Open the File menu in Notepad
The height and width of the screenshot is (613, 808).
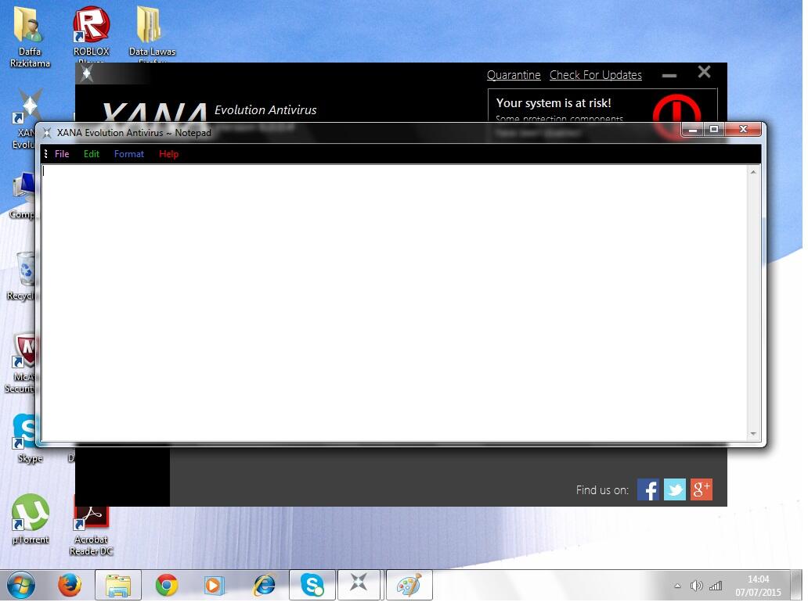click(x=62, y=154)
